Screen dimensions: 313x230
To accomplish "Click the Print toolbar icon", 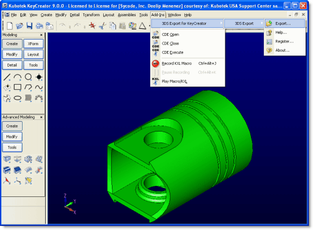I will click(x=39, y=26).
